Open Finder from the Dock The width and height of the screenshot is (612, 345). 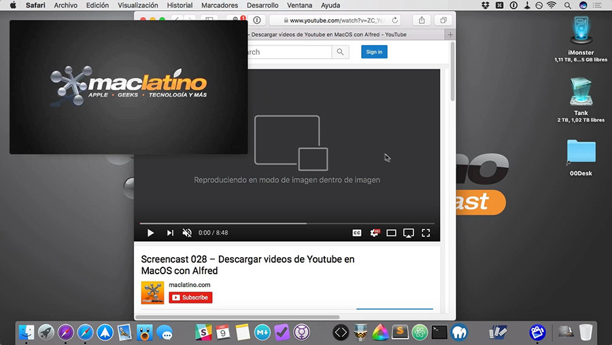click(x=27, y=333)
